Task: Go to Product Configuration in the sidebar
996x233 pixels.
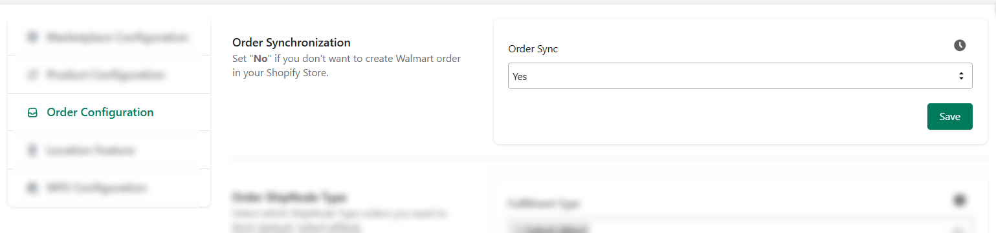Action: click(109, 75)
